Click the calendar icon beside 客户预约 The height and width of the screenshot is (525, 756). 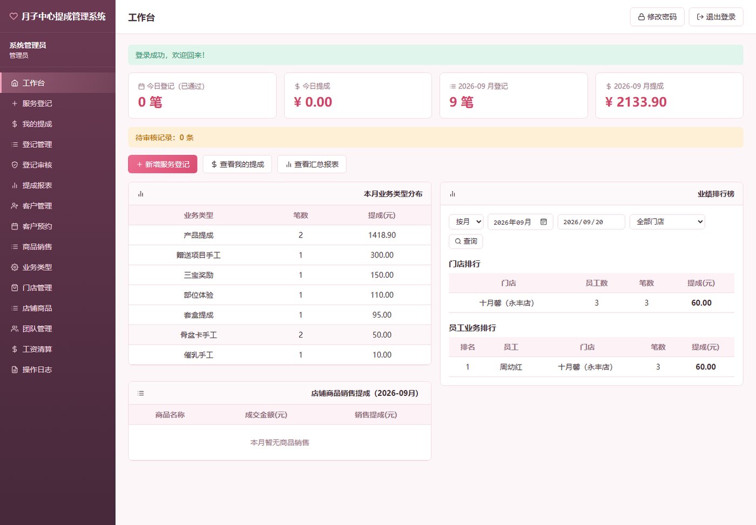(15, 227)
